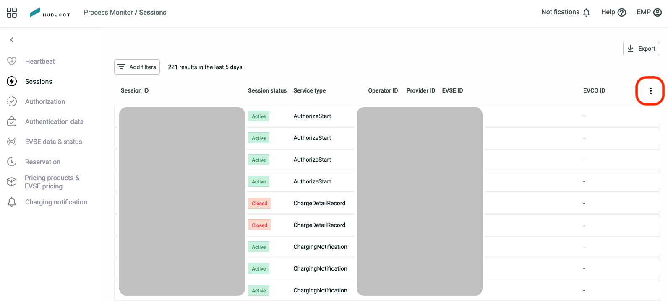Open Pricing products & EVSE pricing
Viewport: 668px width, 302px height.
click(x=52, y=182)
